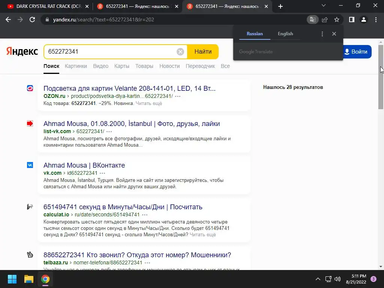Image resolution: width=384 pixels, height=288 pixels.
Task: Select the Поиск search tab
Action: tap(51, 66)
